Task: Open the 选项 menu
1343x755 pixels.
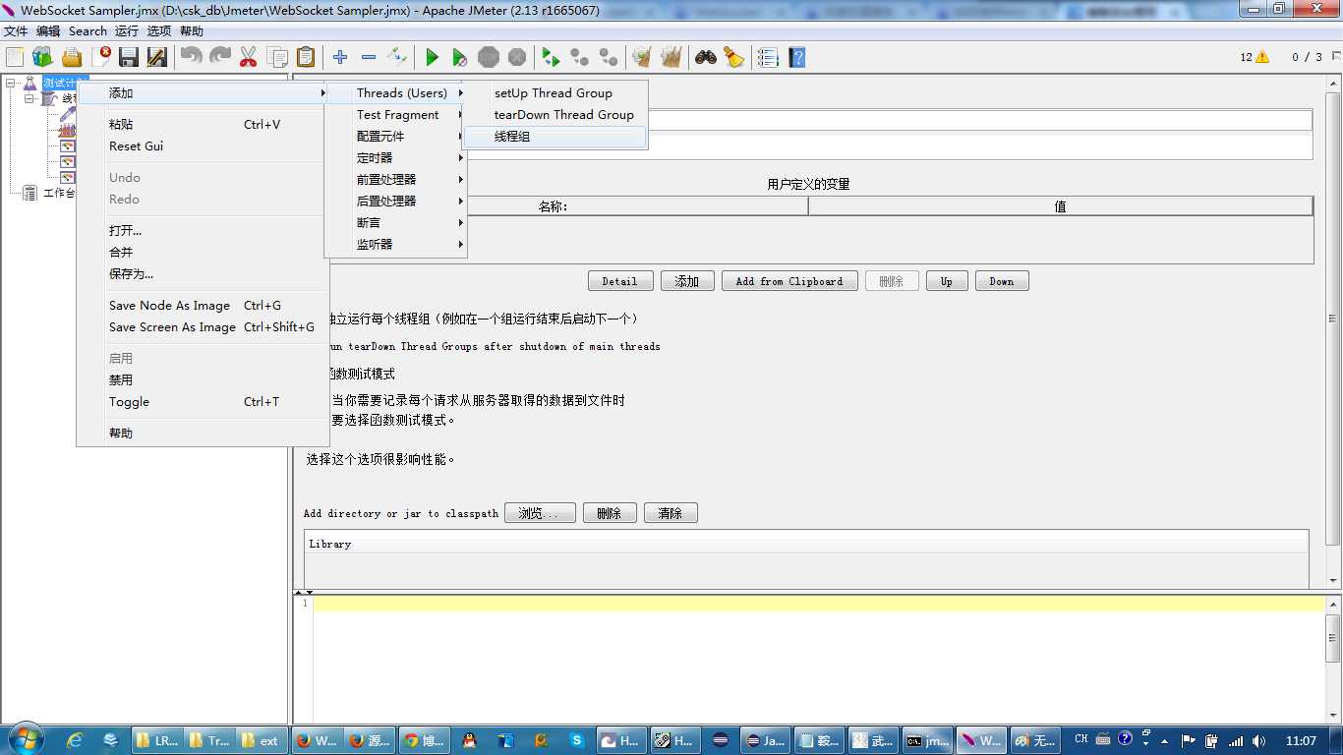Action: tap(159, 31)
